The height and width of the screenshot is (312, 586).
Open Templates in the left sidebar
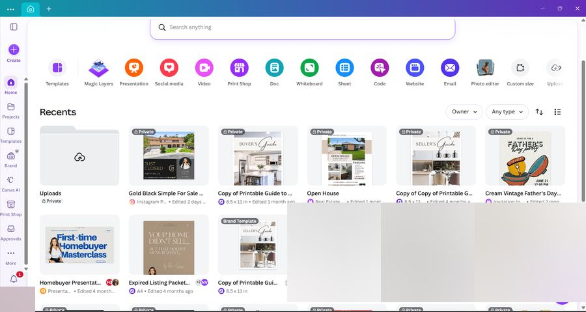click(x=11, y=135)
